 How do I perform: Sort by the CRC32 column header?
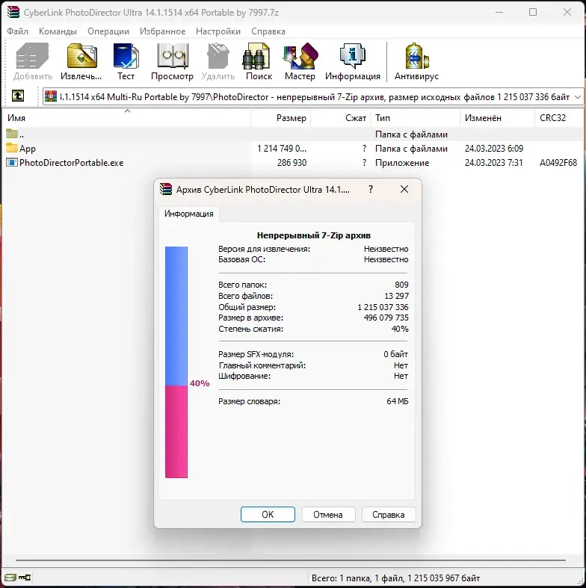[x=558, y=118]
